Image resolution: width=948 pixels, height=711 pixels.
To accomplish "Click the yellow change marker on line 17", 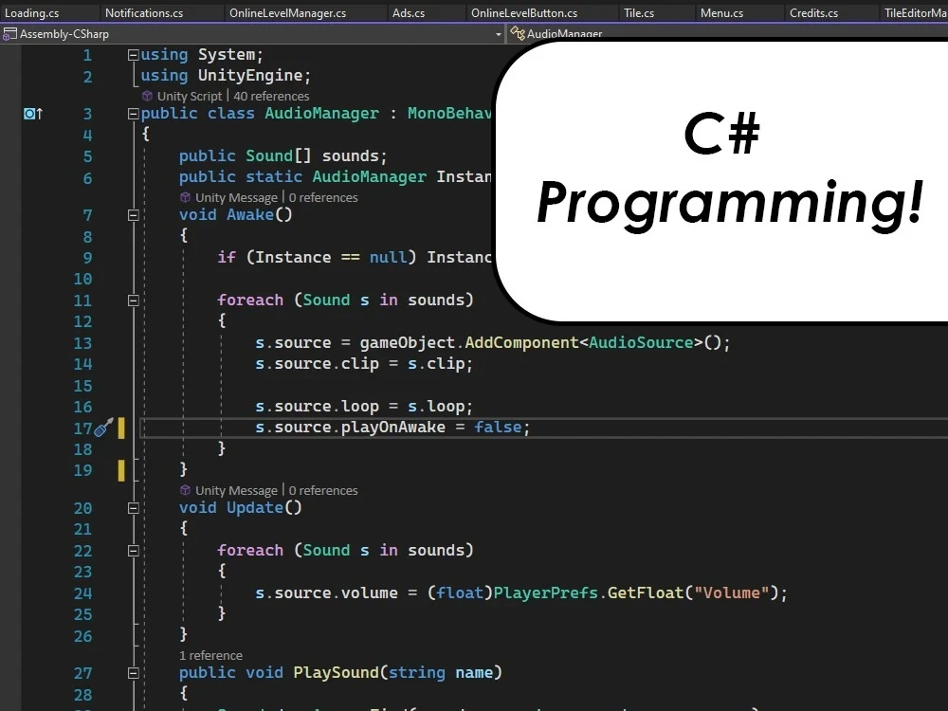I will [x=121, y=428].
